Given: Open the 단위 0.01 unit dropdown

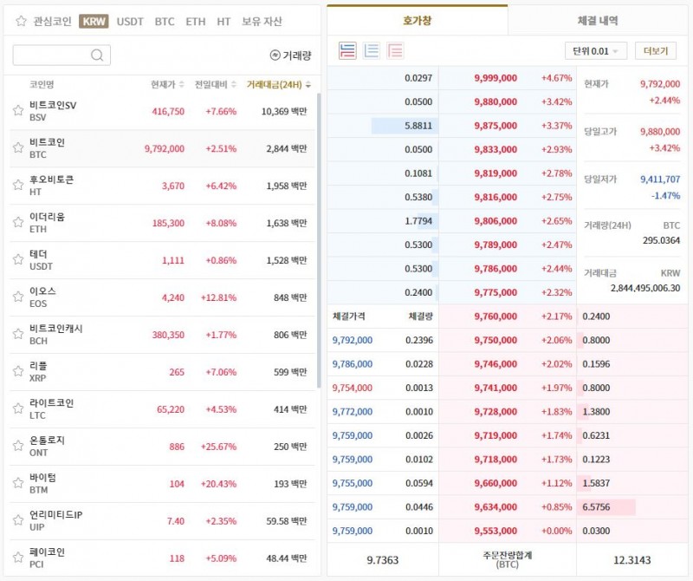Looking at the screenshot, I should point(595,51).
